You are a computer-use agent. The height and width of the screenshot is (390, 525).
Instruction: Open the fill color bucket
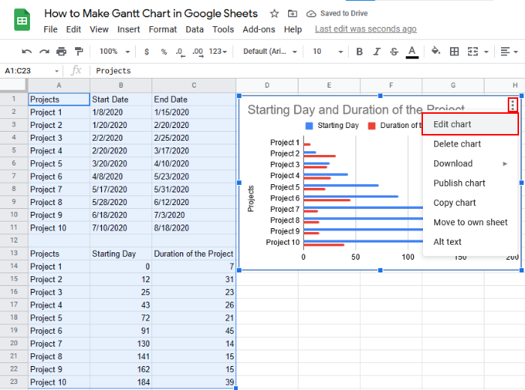pyautogui.click(x=436, y=51)
